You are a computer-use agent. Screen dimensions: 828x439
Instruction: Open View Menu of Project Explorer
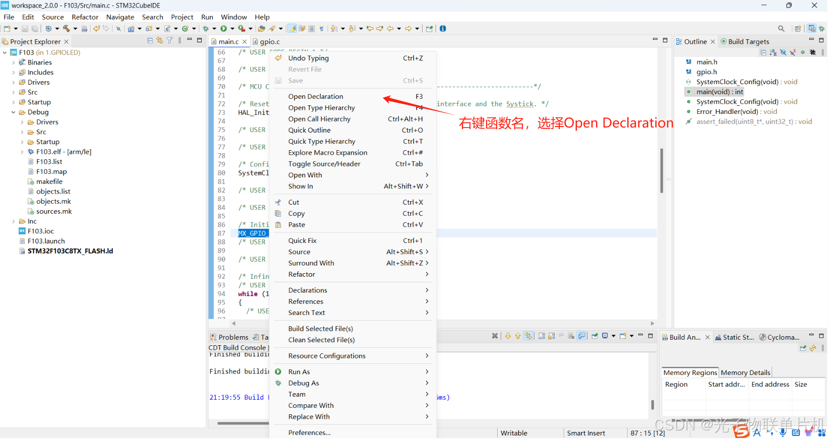tap(180, 40)
